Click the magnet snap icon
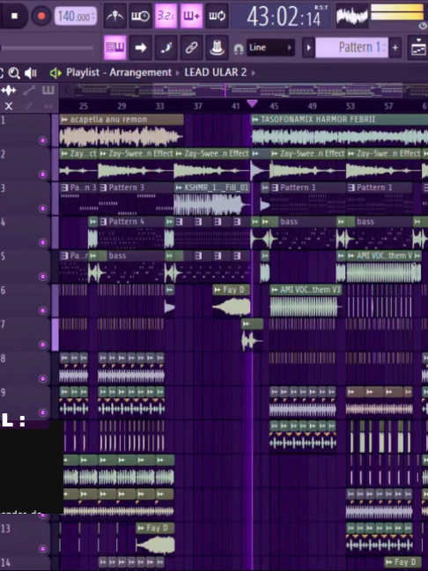Image resolution: width=428 pixels, height=571 pixels. pyautogui.click(x=239, y=48)
